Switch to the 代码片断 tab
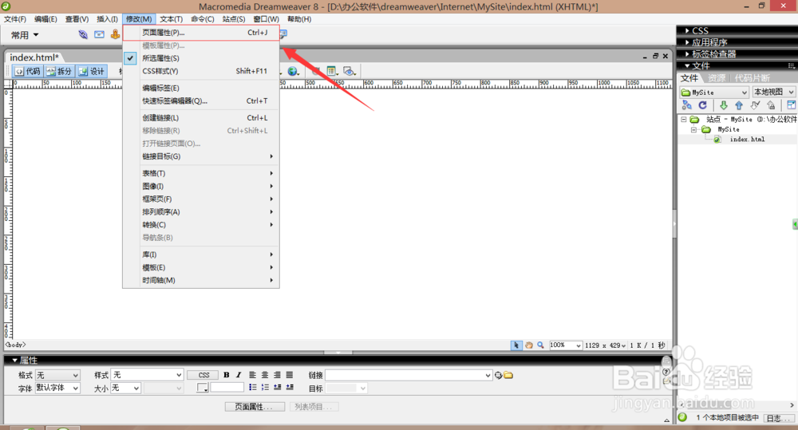 pyautogui.click(x=752, y=78)
